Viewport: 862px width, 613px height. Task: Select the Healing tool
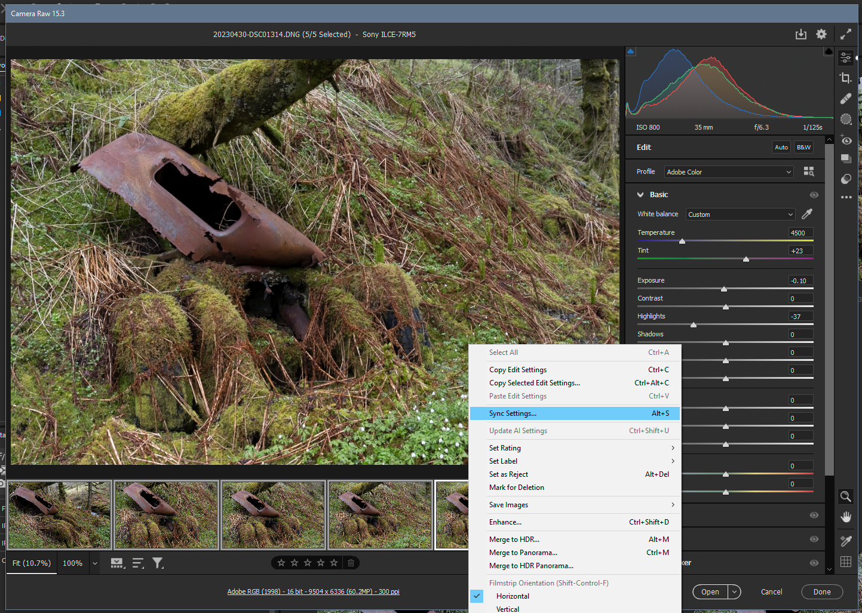click(x=845, y=99)
